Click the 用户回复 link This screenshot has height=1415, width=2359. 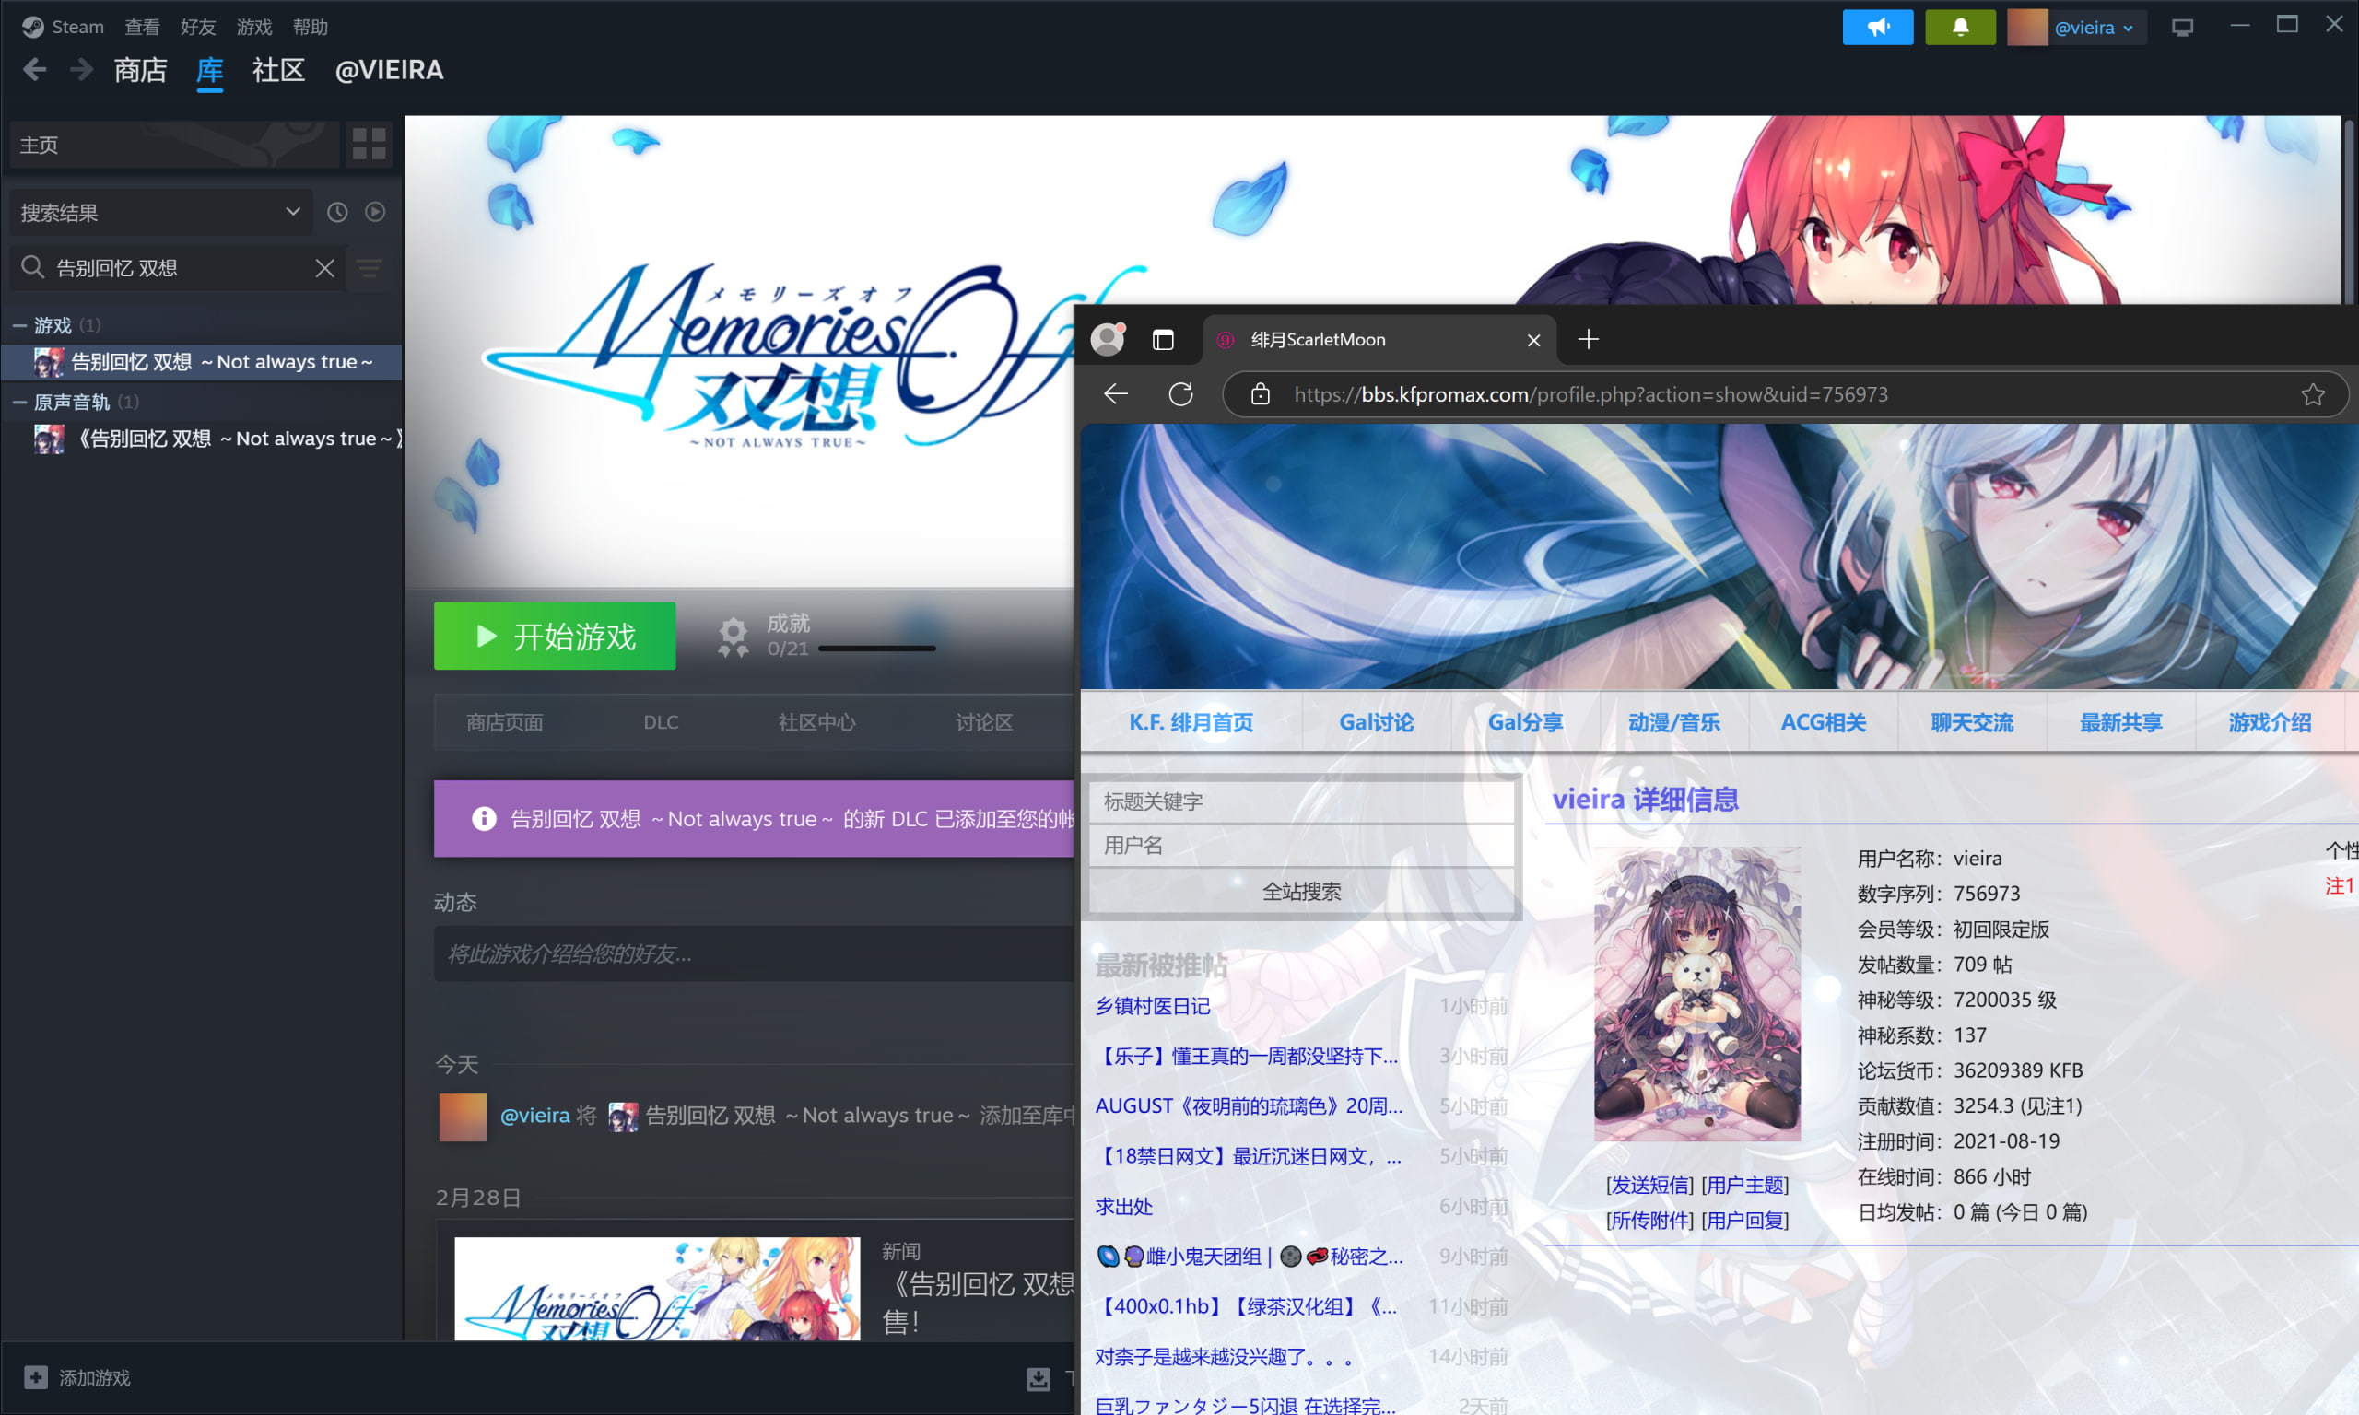tap(1745, 1221)
